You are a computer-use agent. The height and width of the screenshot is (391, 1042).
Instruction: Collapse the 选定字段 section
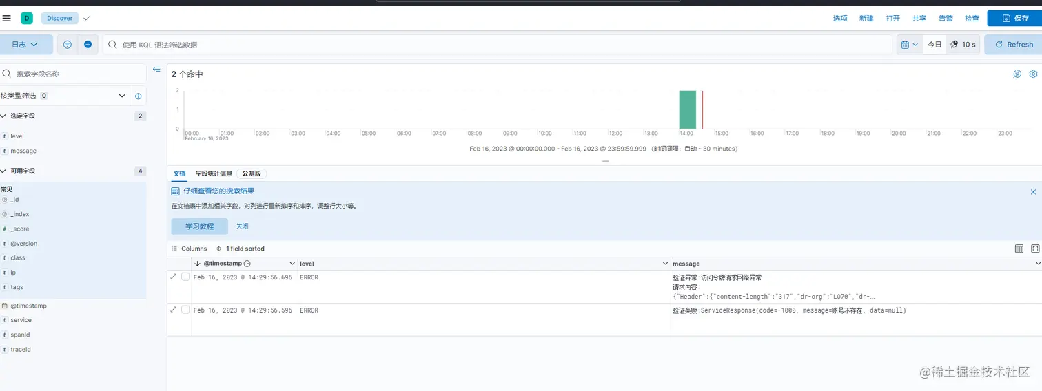5,116
